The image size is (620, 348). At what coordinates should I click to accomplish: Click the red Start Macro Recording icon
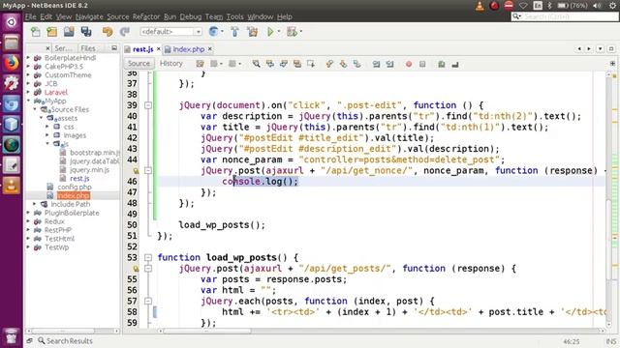[x=409, y=64]
